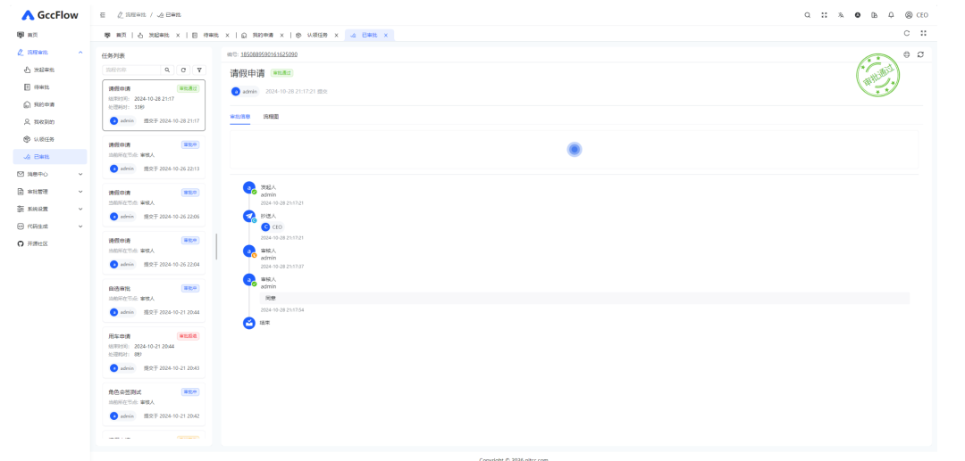Select 请假申请 card submitted 2024-10-26 22:06
Viewport: 965px width, 461px height.
coord(154,204)
